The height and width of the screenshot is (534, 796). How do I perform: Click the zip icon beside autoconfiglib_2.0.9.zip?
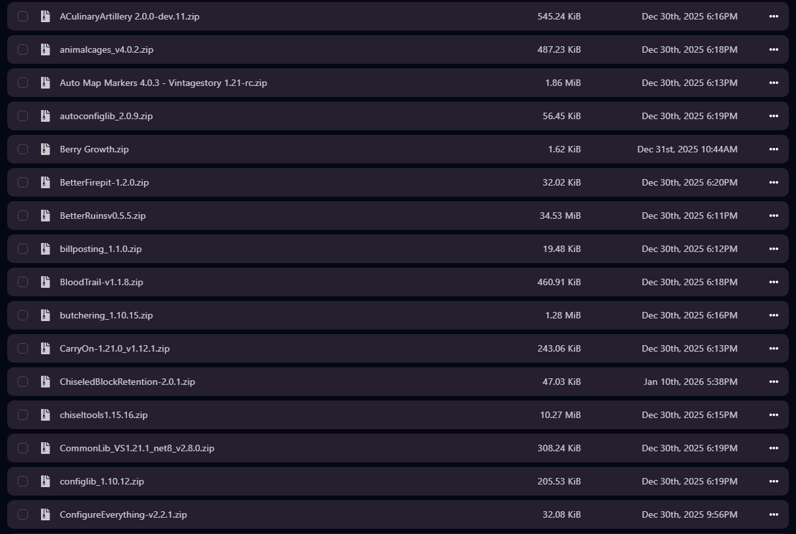(45, 116)
